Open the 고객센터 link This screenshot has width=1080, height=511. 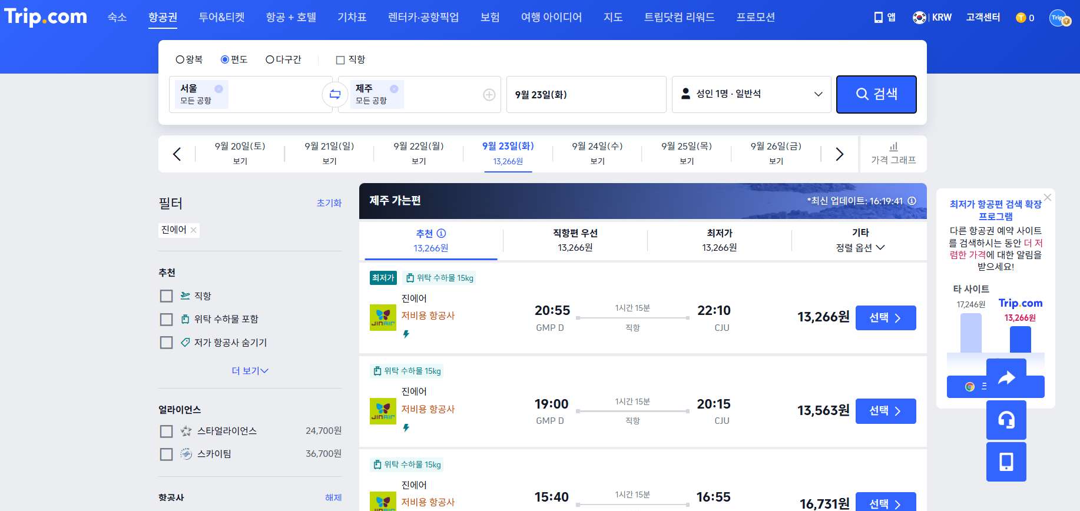coord(983,18)
